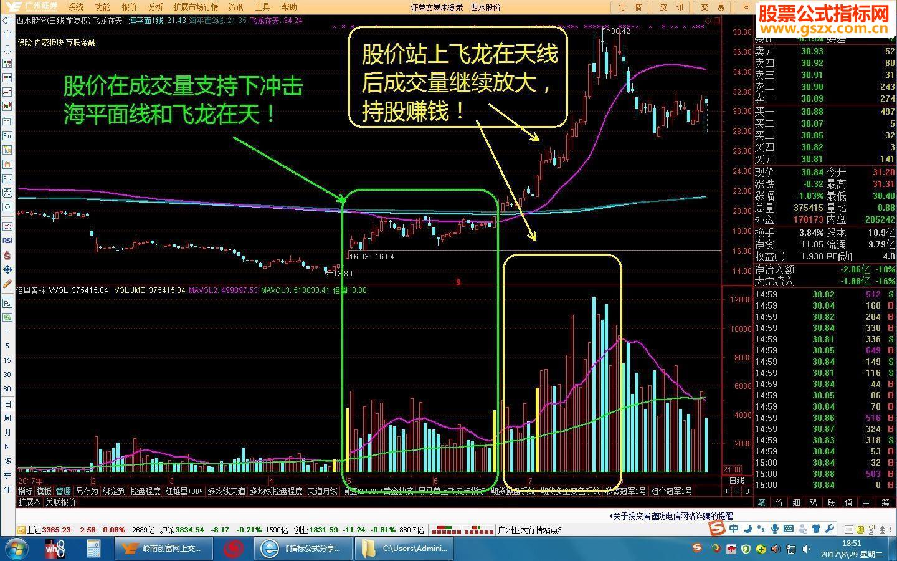The height and width of the screenshot is (561, 897).
Task: Switch to 30-minute period in sidebar
Action: 7,375
